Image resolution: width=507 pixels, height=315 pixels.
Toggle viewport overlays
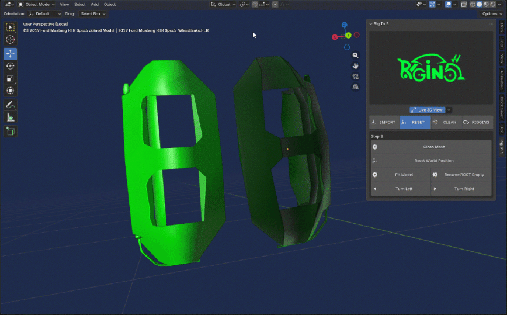click(448, 4)
